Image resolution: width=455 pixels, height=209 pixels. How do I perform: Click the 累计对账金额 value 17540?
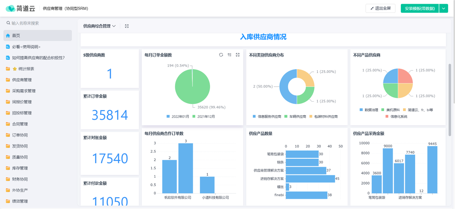110,158
